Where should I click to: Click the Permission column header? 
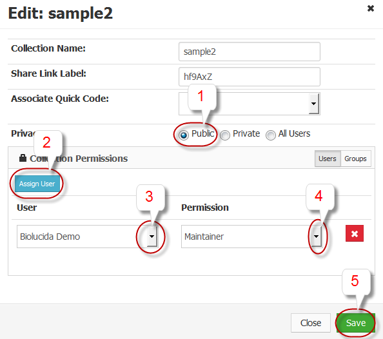[205, 208]
